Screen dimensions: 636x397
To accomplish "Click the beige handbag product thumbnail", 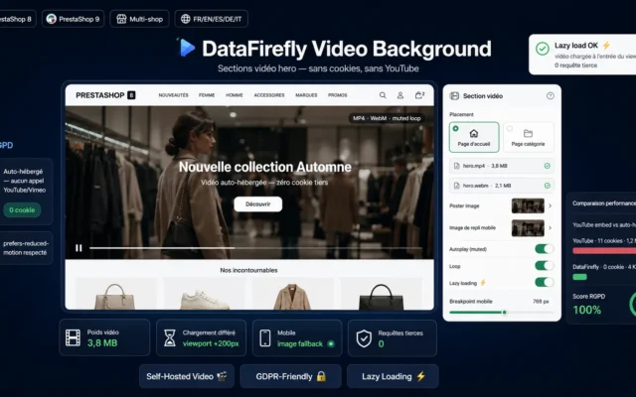I will (x=115, y=295).
